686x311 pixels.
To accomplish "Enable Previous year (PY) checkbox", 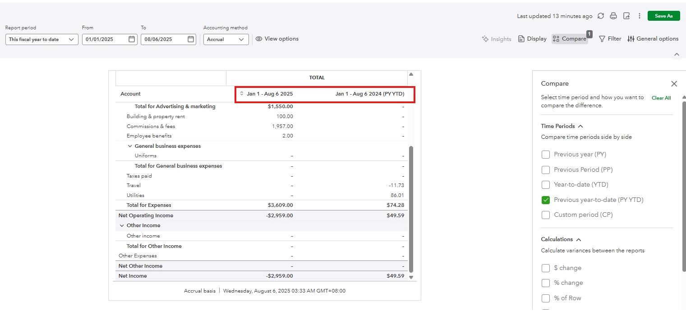I will (546, 155).
